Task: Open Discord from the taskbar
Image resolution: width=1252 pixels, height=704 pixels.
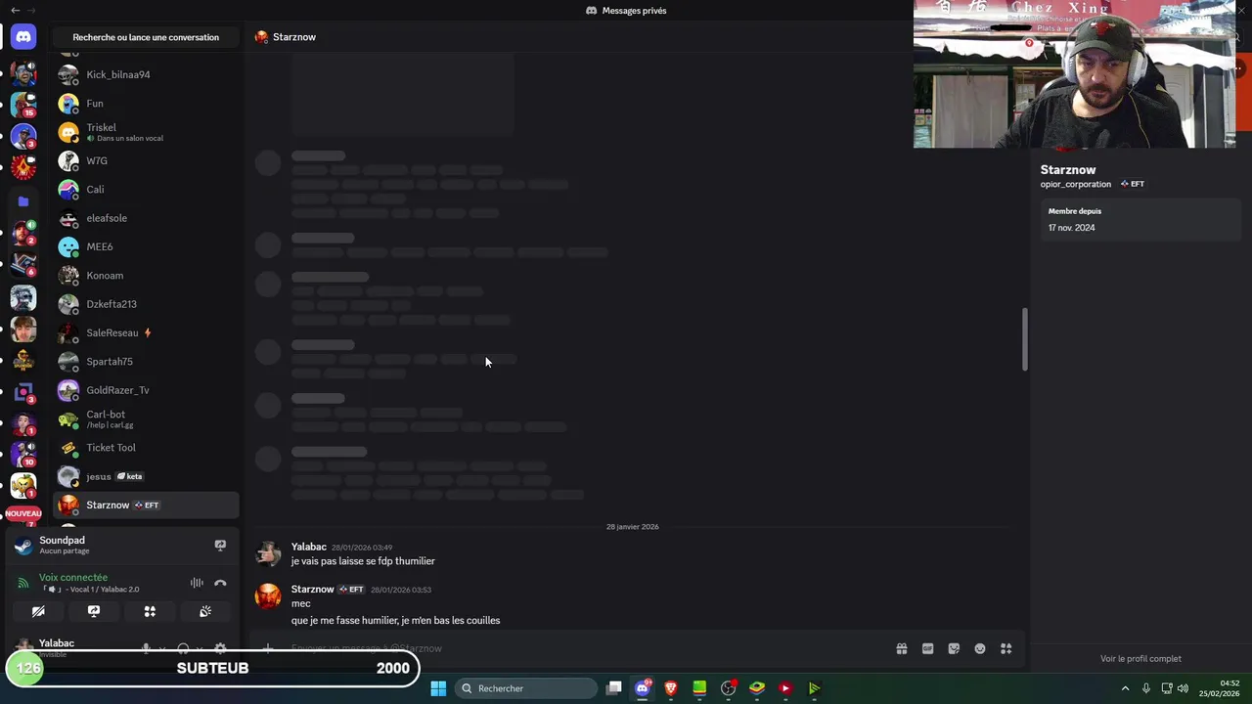Action: coord(643,688)
